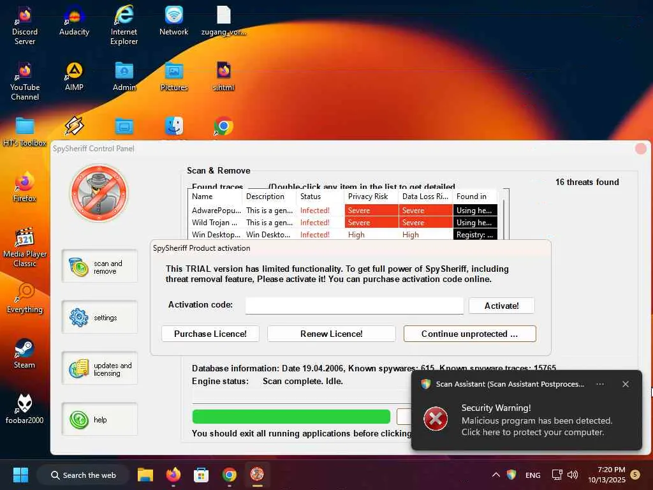Show hidden tray icons chevron

[x=496, y=475]
